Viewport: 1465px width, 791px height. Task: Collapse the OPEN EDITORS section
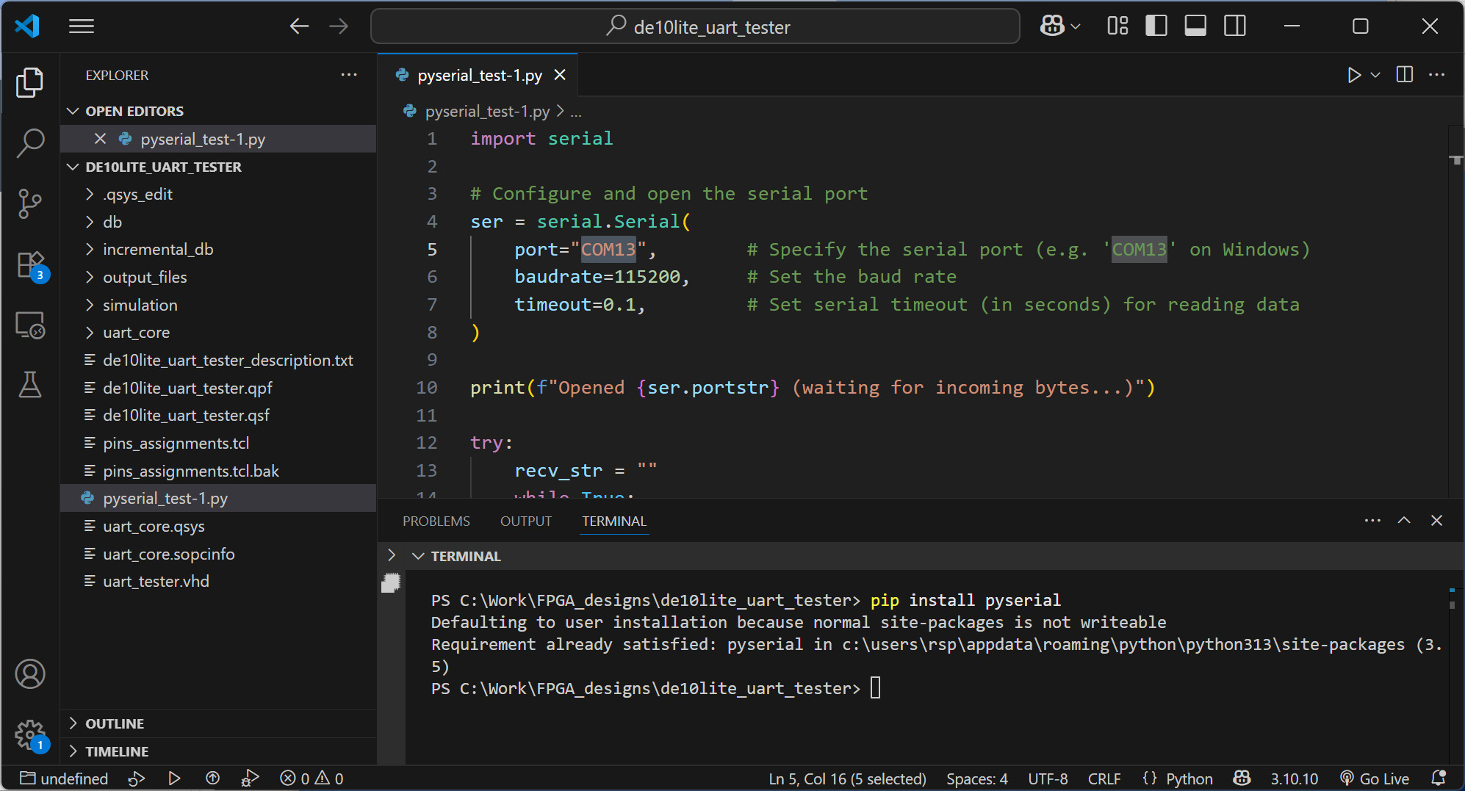pos(134,111)
